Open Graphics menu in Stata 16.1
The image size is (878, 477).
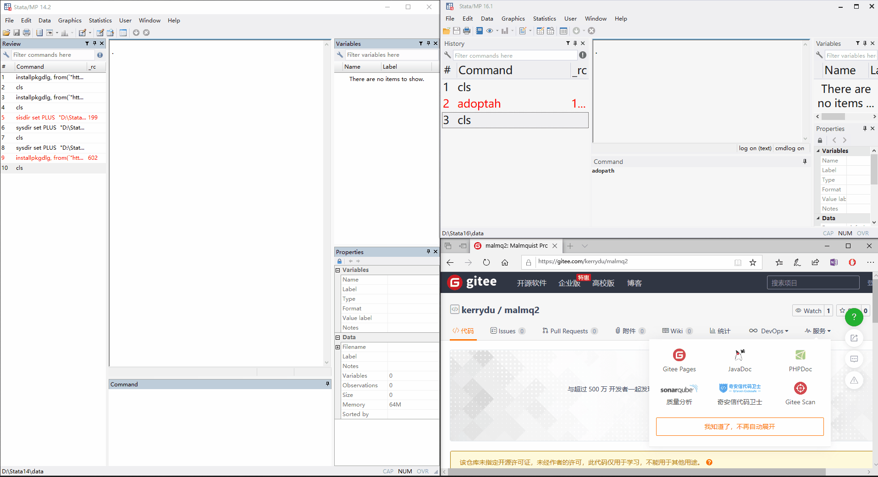[x=513, y=19]
